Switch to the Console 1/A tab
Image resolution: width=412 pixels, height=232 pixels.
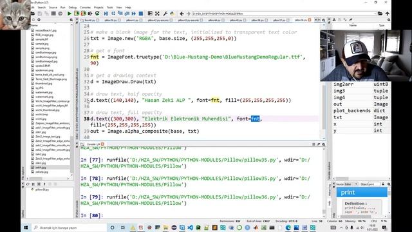(x=93, y=144)
